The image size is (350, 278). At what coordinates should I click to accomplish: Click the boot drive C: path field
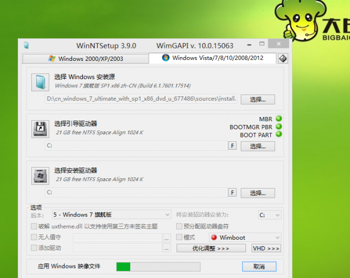(136, 145)
